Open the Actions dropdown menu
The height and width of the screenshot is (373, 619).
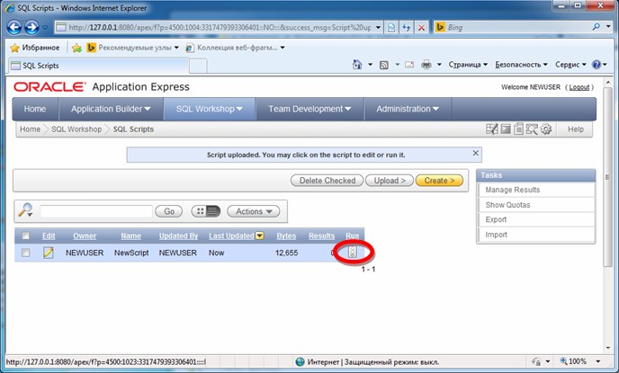[x=253, y=211]
